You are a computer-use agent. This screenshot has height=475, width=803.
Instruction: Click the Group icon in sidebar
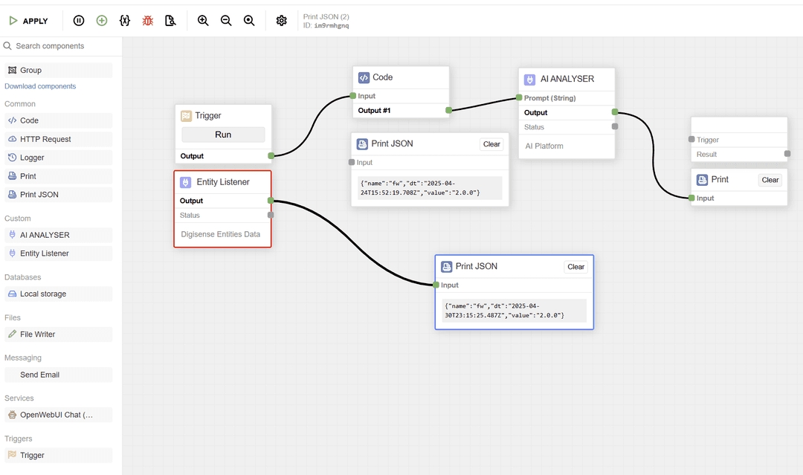point(13,70)
